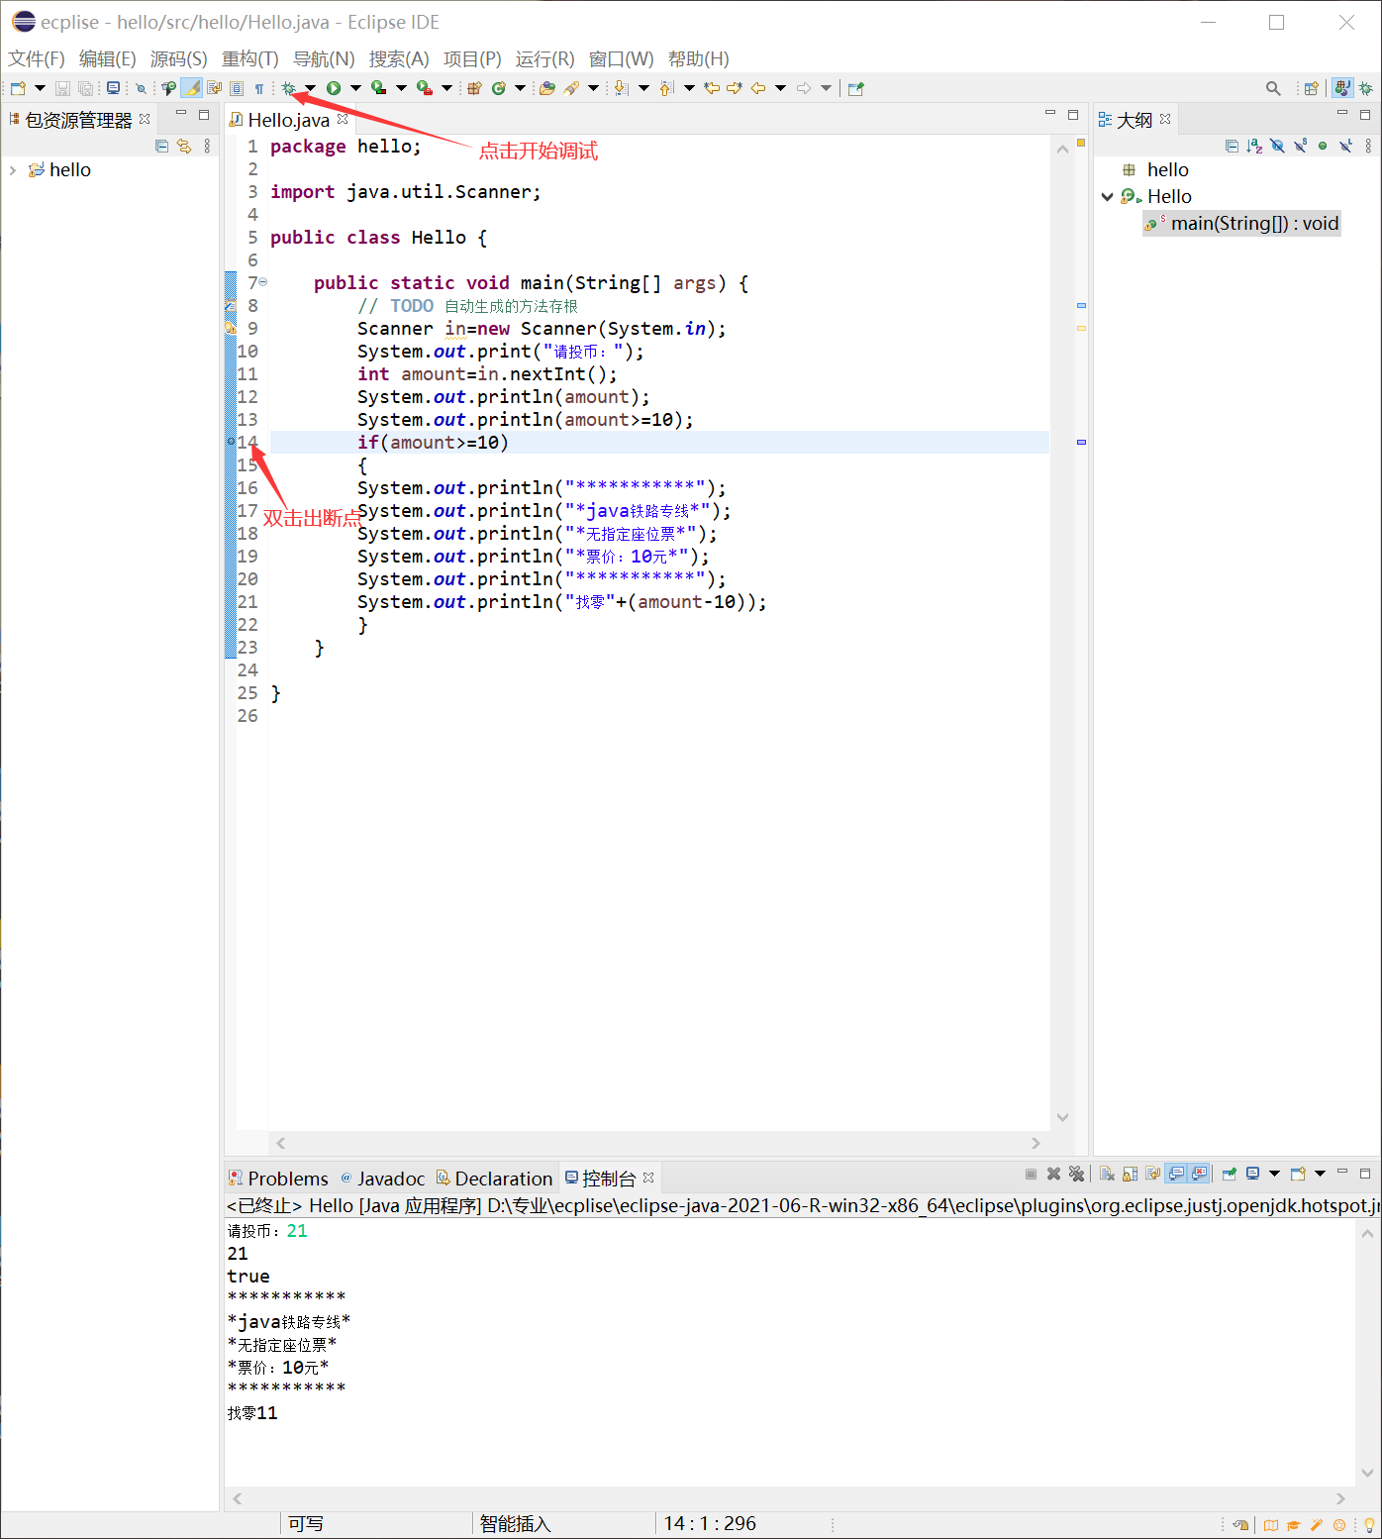Open Display Selected Console dropdown arrow

(x=1274, y=1174)
